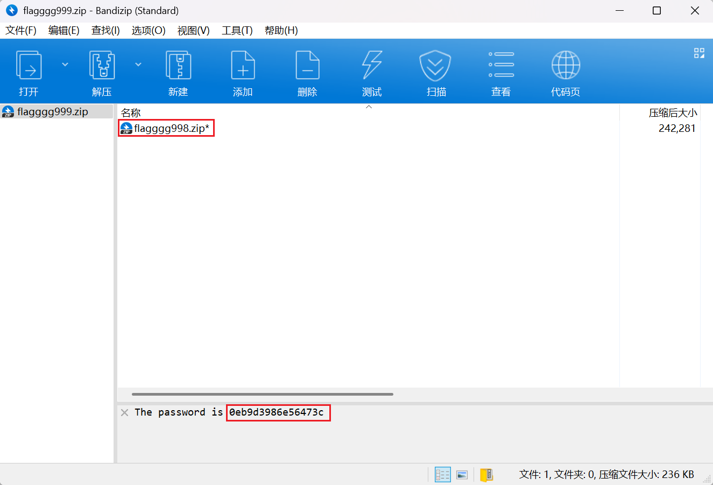The image size is (713, 485).
Task: Open the View (查看) list tool
Action: 501,66
